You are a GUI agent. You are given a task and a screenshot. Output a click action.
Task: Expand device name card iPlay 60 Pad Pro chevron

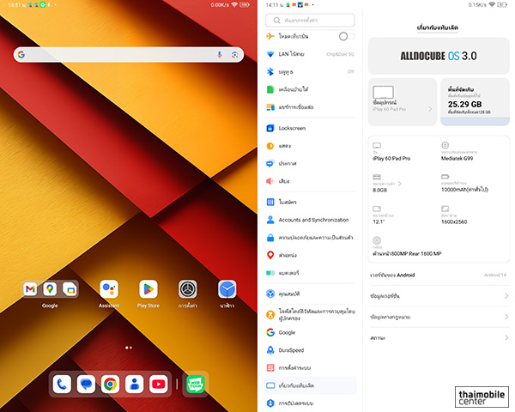coord(430,109)
